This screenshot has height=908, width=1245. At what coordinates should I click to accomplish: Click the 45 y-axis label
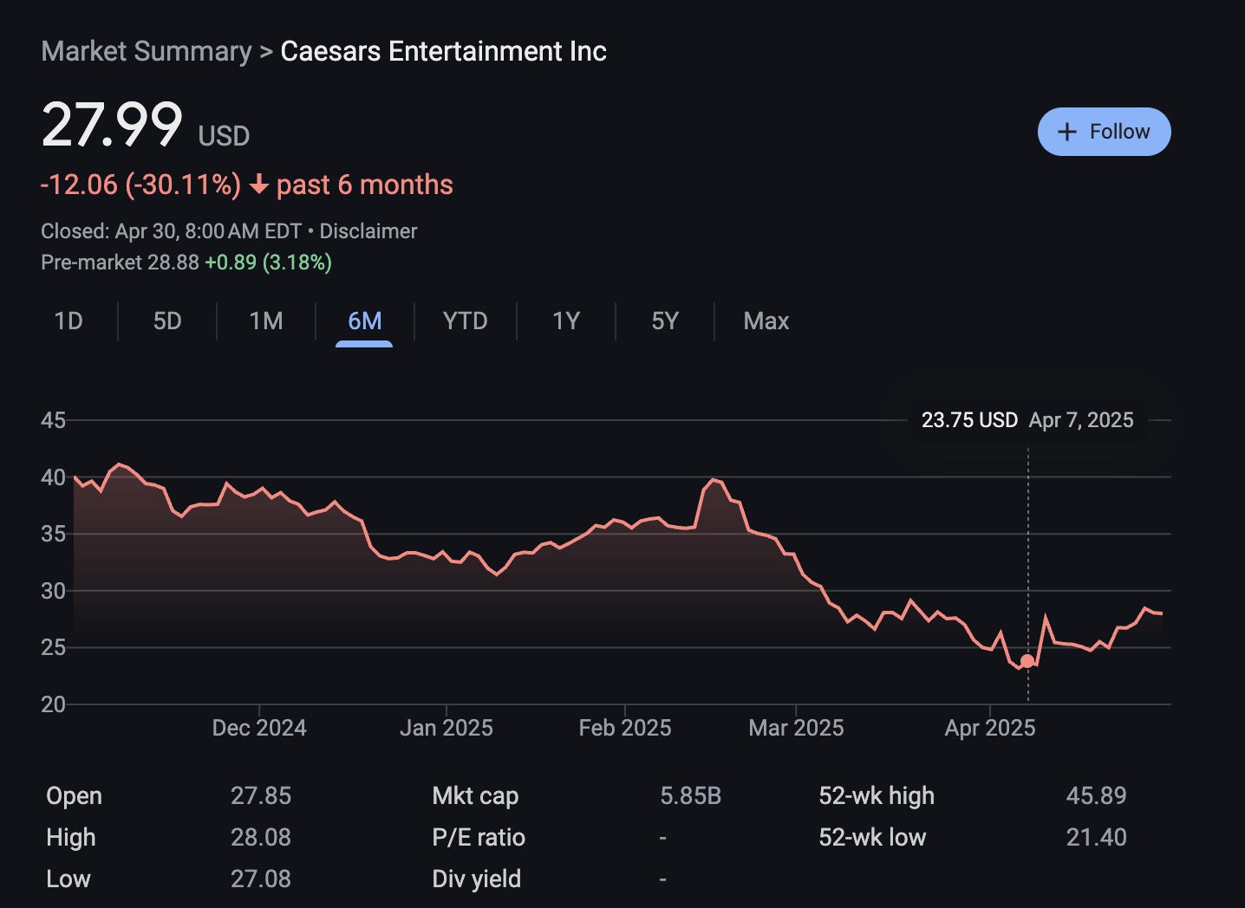[53, 420]
